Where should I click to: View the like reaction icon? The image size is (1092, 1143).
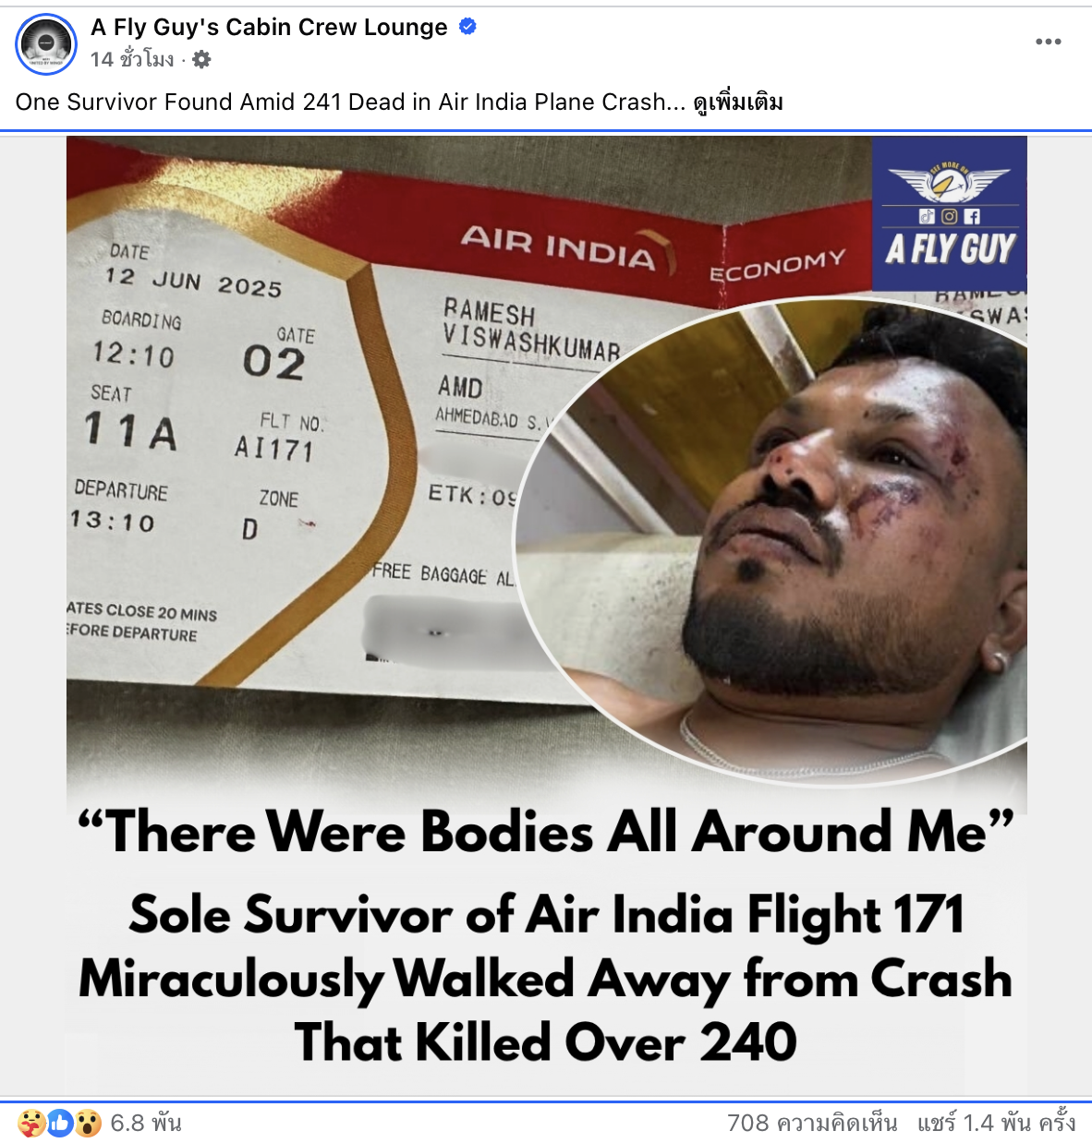[x=60, y=1123]
